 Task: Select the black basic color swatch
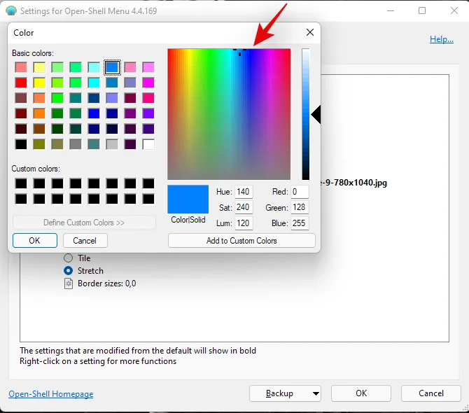click(x=21, y=144)
